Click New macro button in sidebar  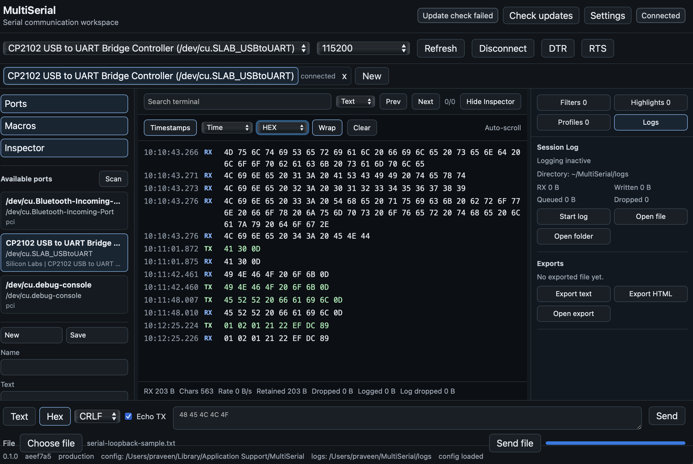[x=31, y=335]
